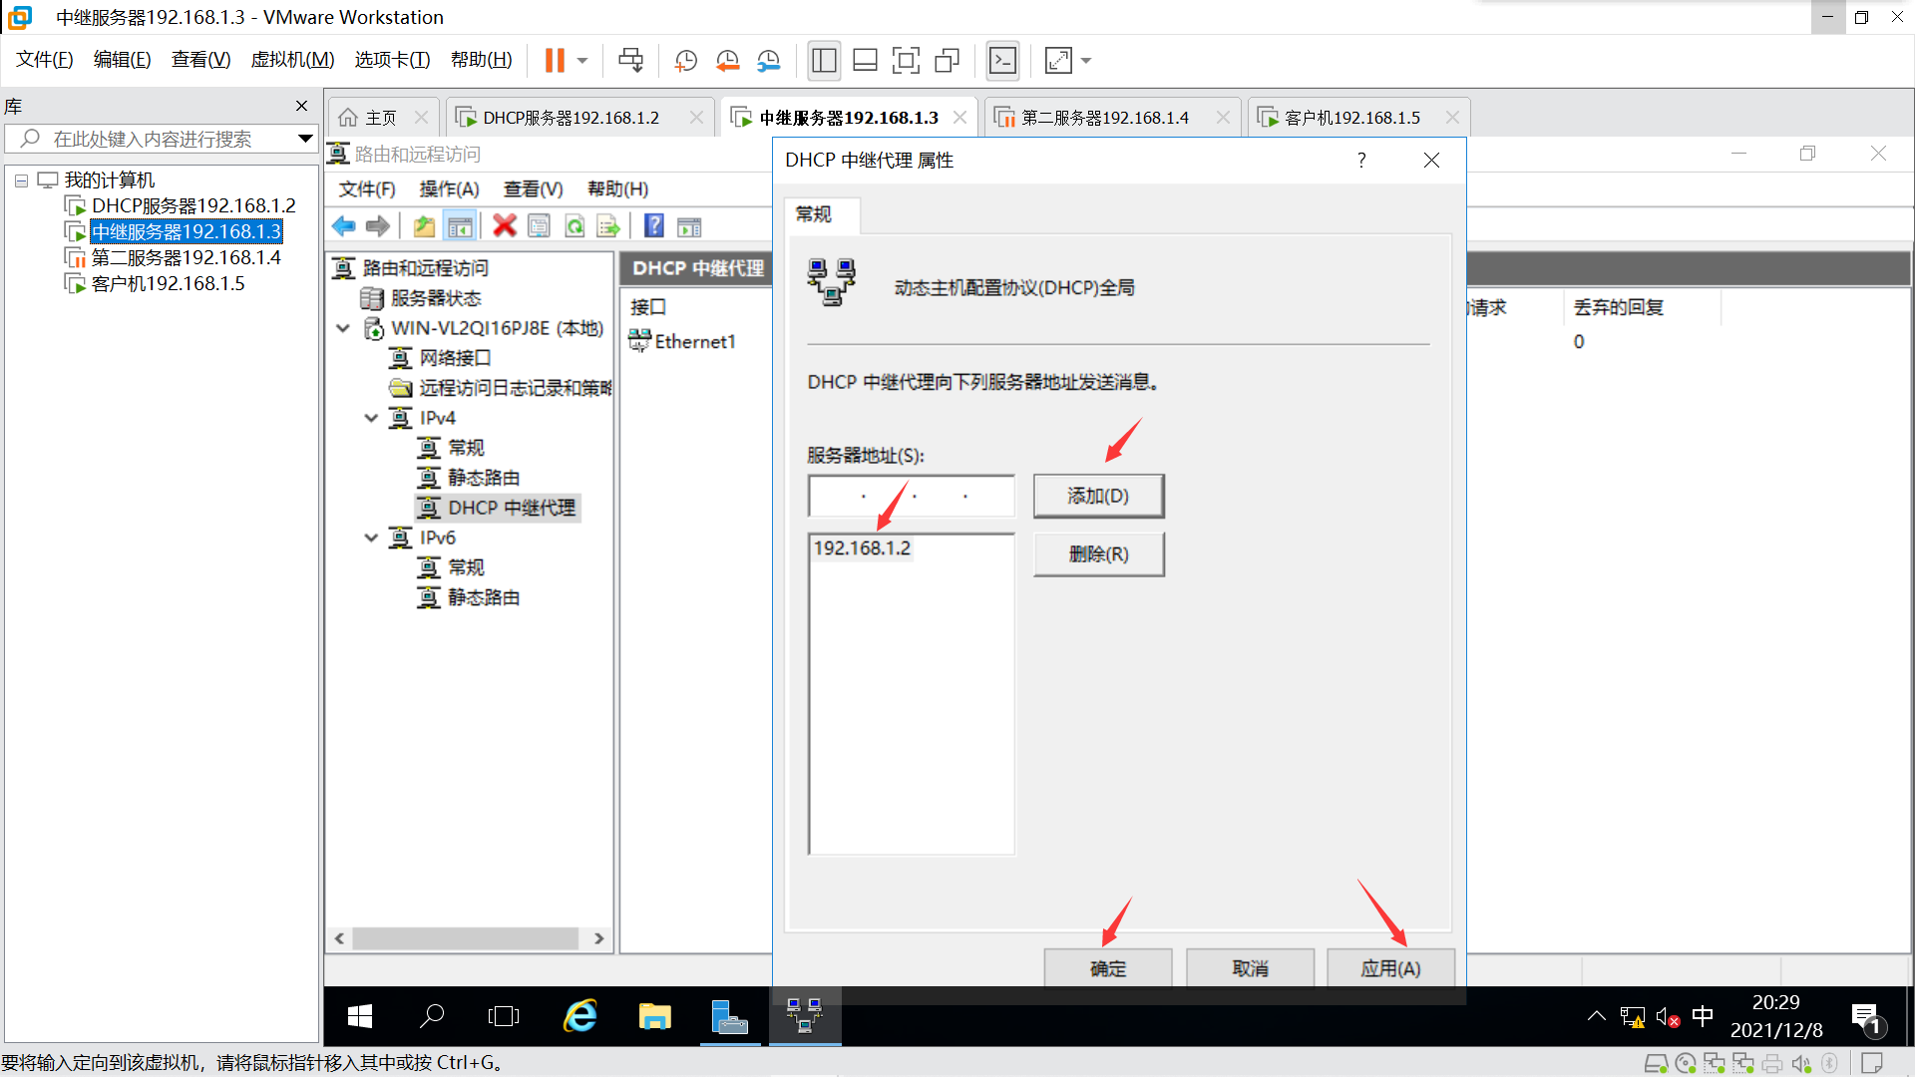Click the 服务器地址 IP input field
The height and width of the screenshot is (1077, 1915).
(911, 496)
